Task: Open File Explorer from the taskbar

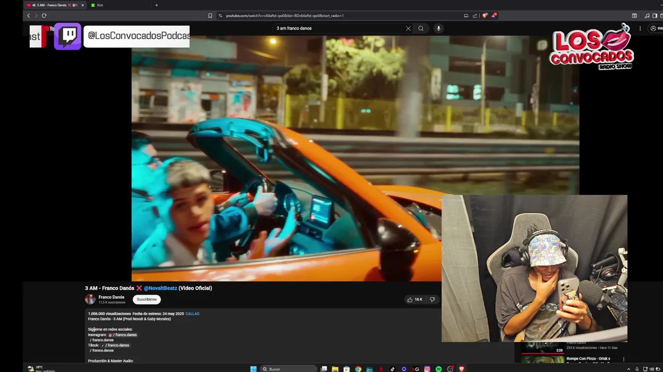Action: [335, 369]
